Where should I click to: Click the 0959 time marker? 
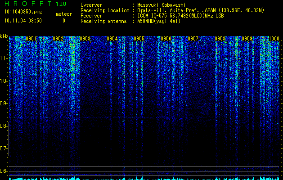coord(247,39)
